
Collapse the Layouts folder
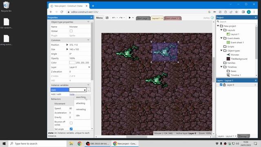(221, 30)
